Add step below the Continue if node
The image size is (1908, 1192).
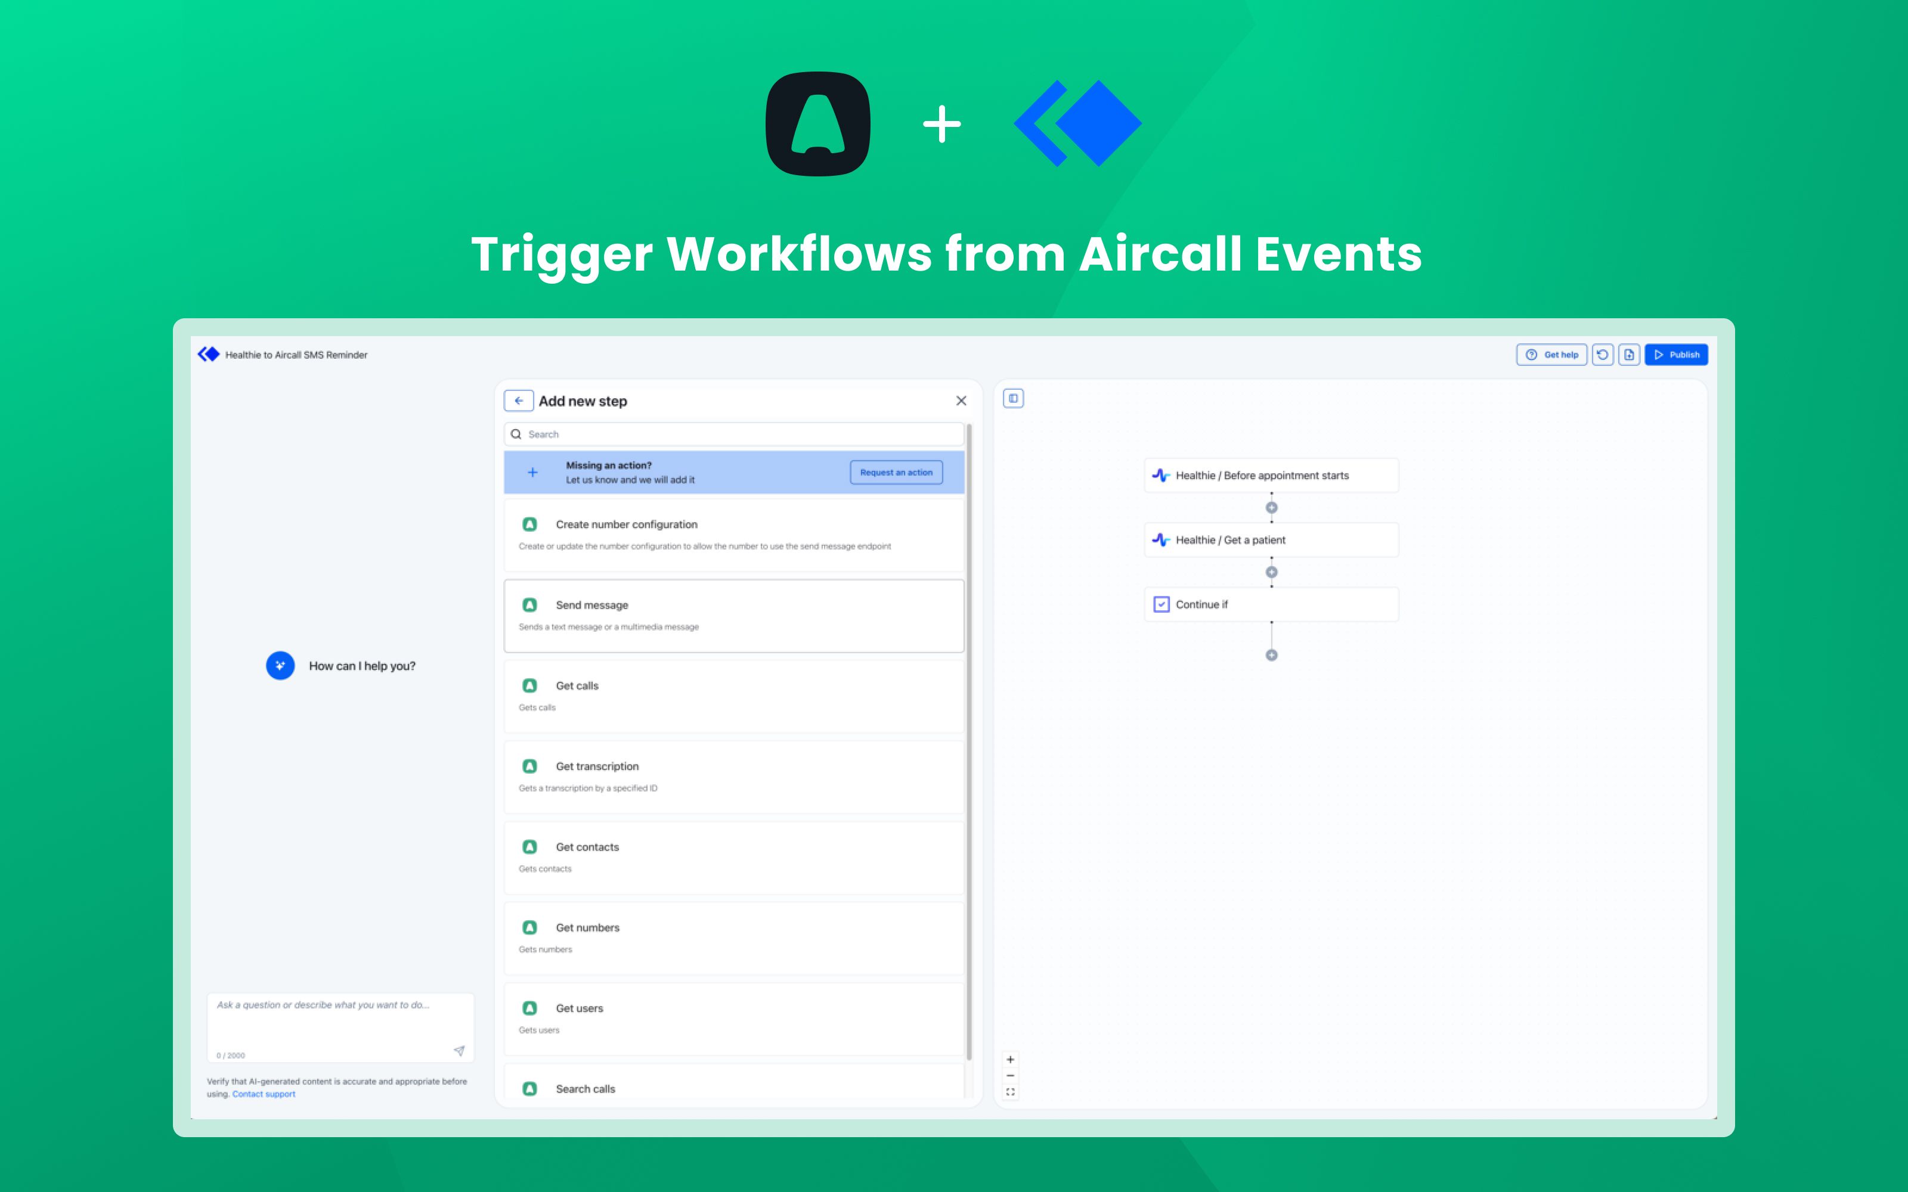tap(1271, 655)
